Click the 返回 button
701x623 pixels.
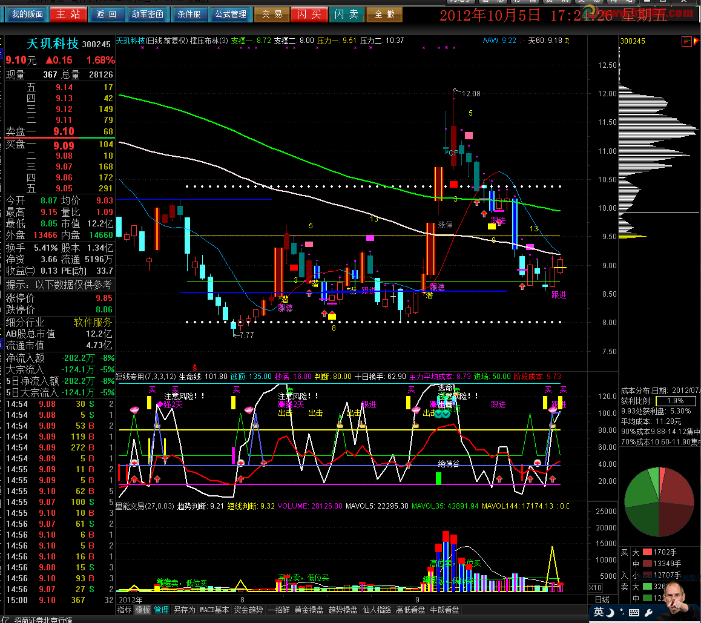[107, 15]
